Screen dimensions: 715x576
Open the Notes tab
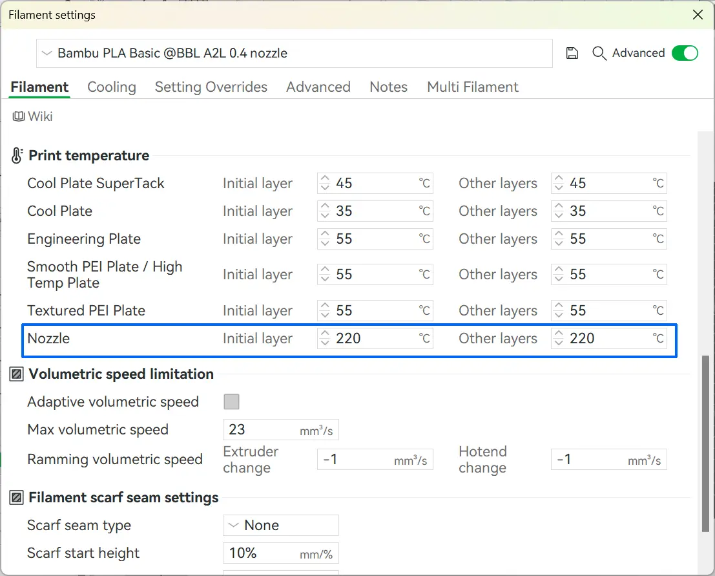coord(389,87)
